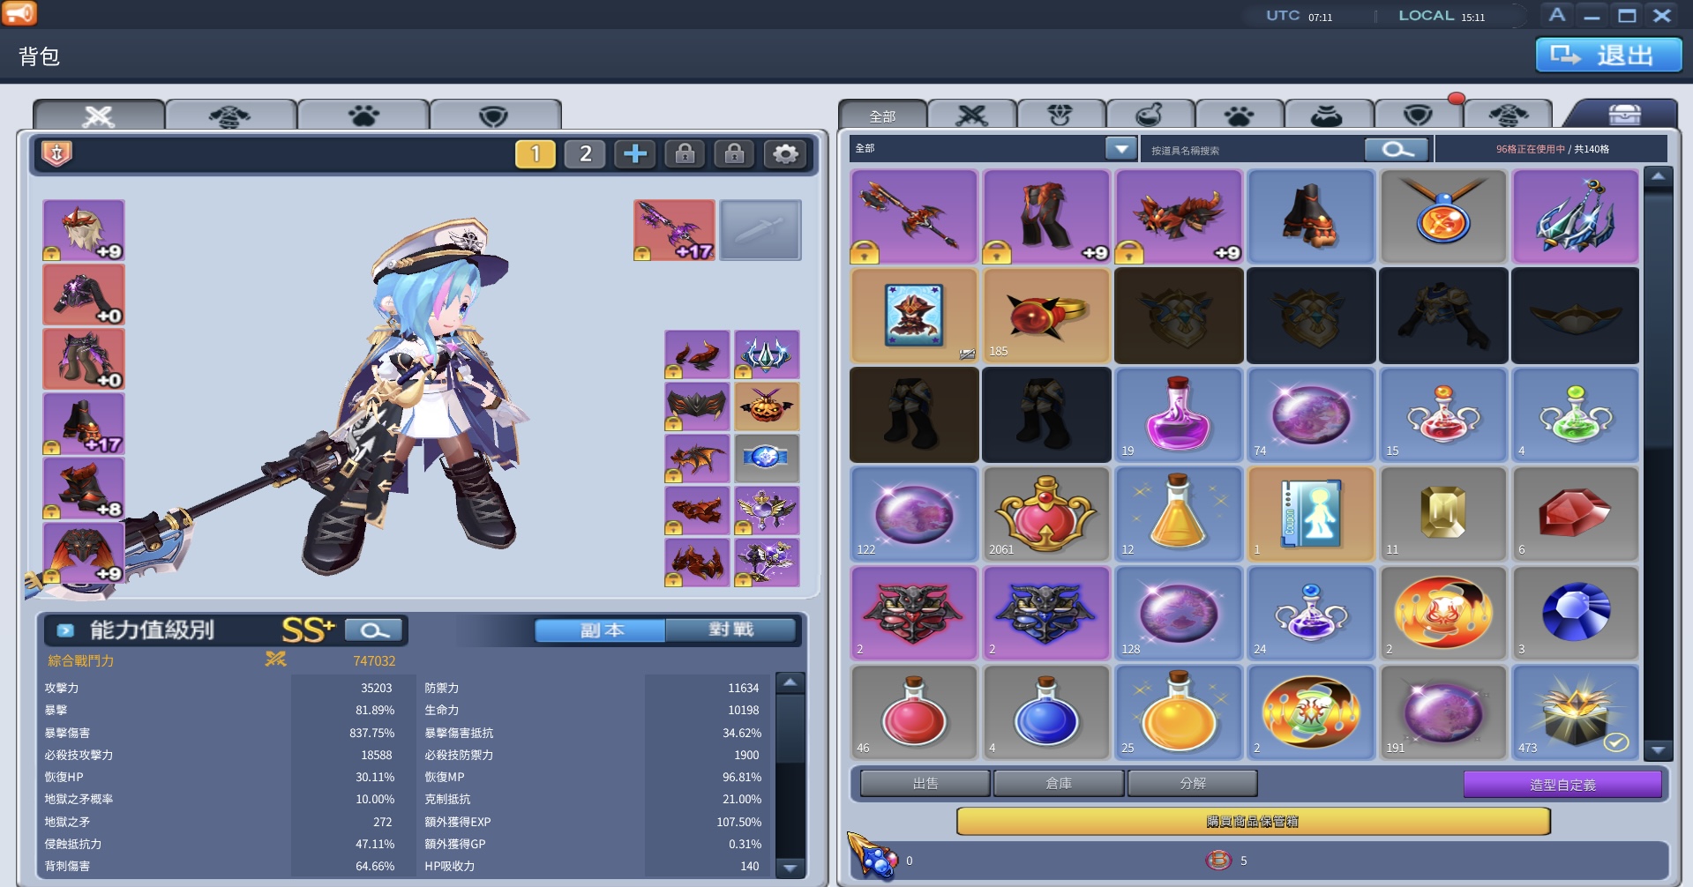Click the A font size button in title bar
Screen dimensions: 1693x887
point(1557,15)
